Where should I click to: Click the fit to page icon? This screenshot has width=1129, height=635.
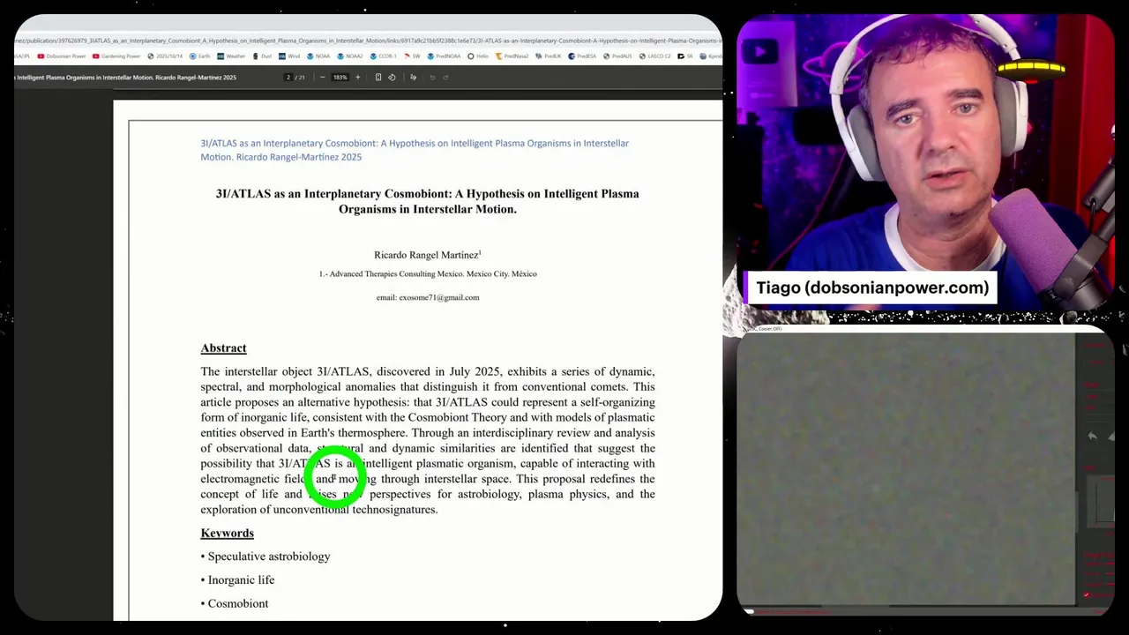click(378, 78)
